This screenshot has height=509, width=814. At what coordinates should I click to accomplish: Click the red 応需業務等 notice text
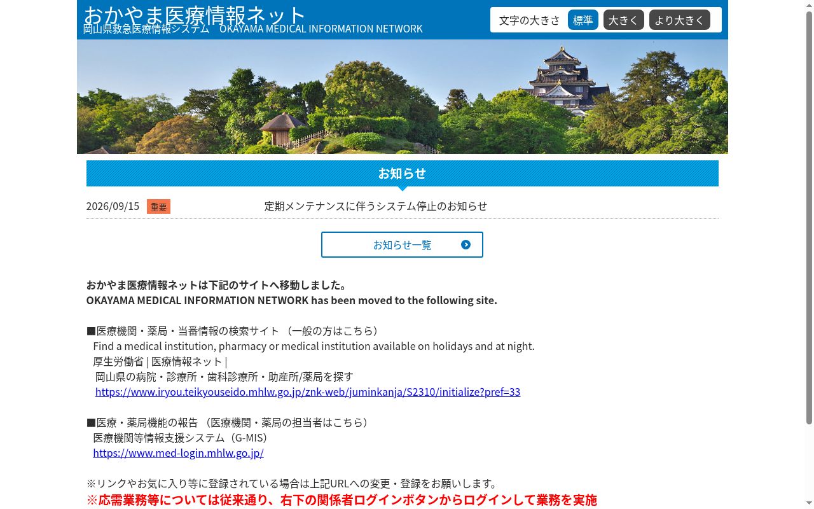point(341,500)
